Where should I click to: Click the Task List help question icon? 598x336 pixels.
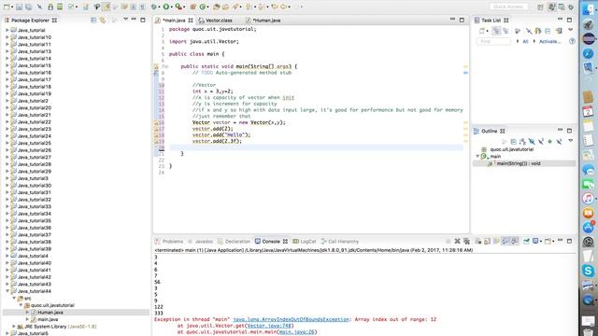572,41
